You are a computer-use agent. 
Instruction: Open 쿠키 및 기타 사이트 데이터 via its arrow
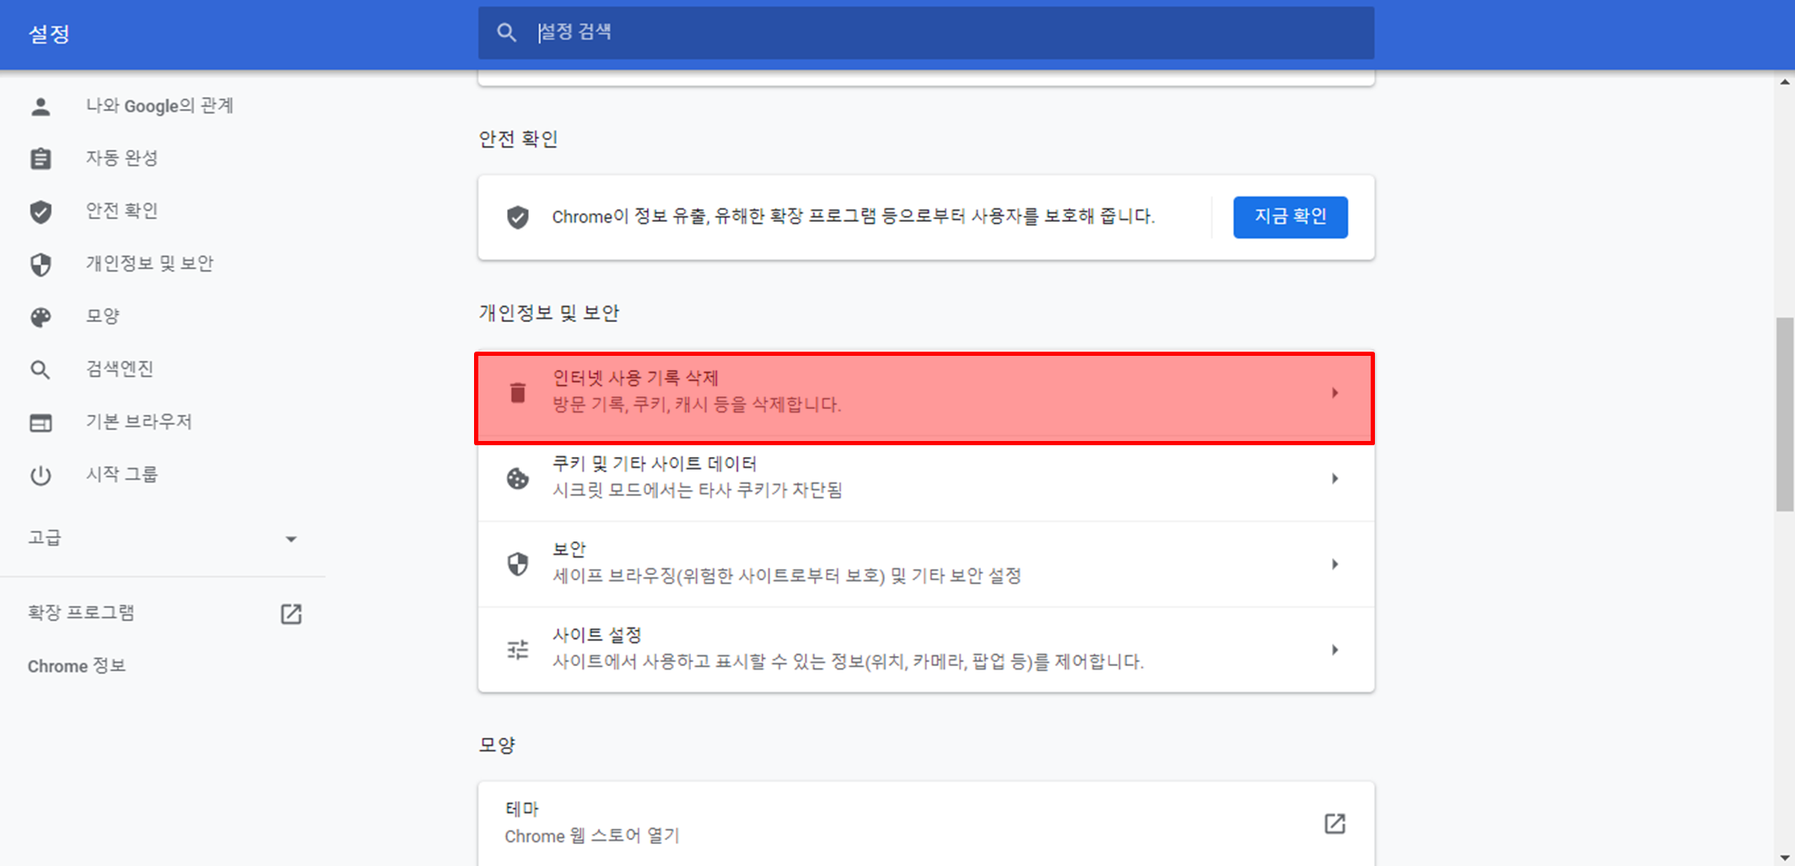(1334, 479)
